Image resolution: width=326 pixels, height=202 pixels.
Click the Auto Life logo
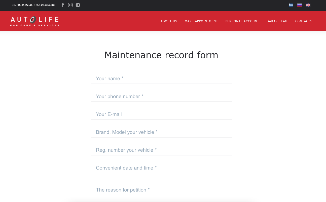tap(35, 21)
